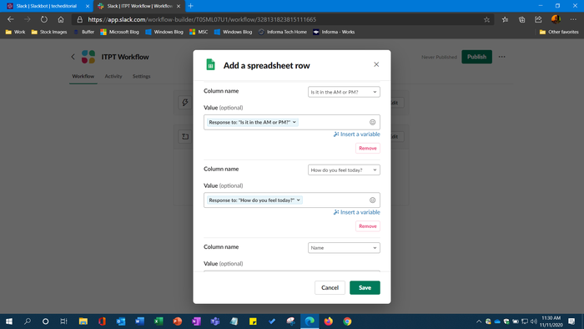
Task: Open emoji picker in 'How do you feel today?' value field
Action: click(x=372, y=200)
